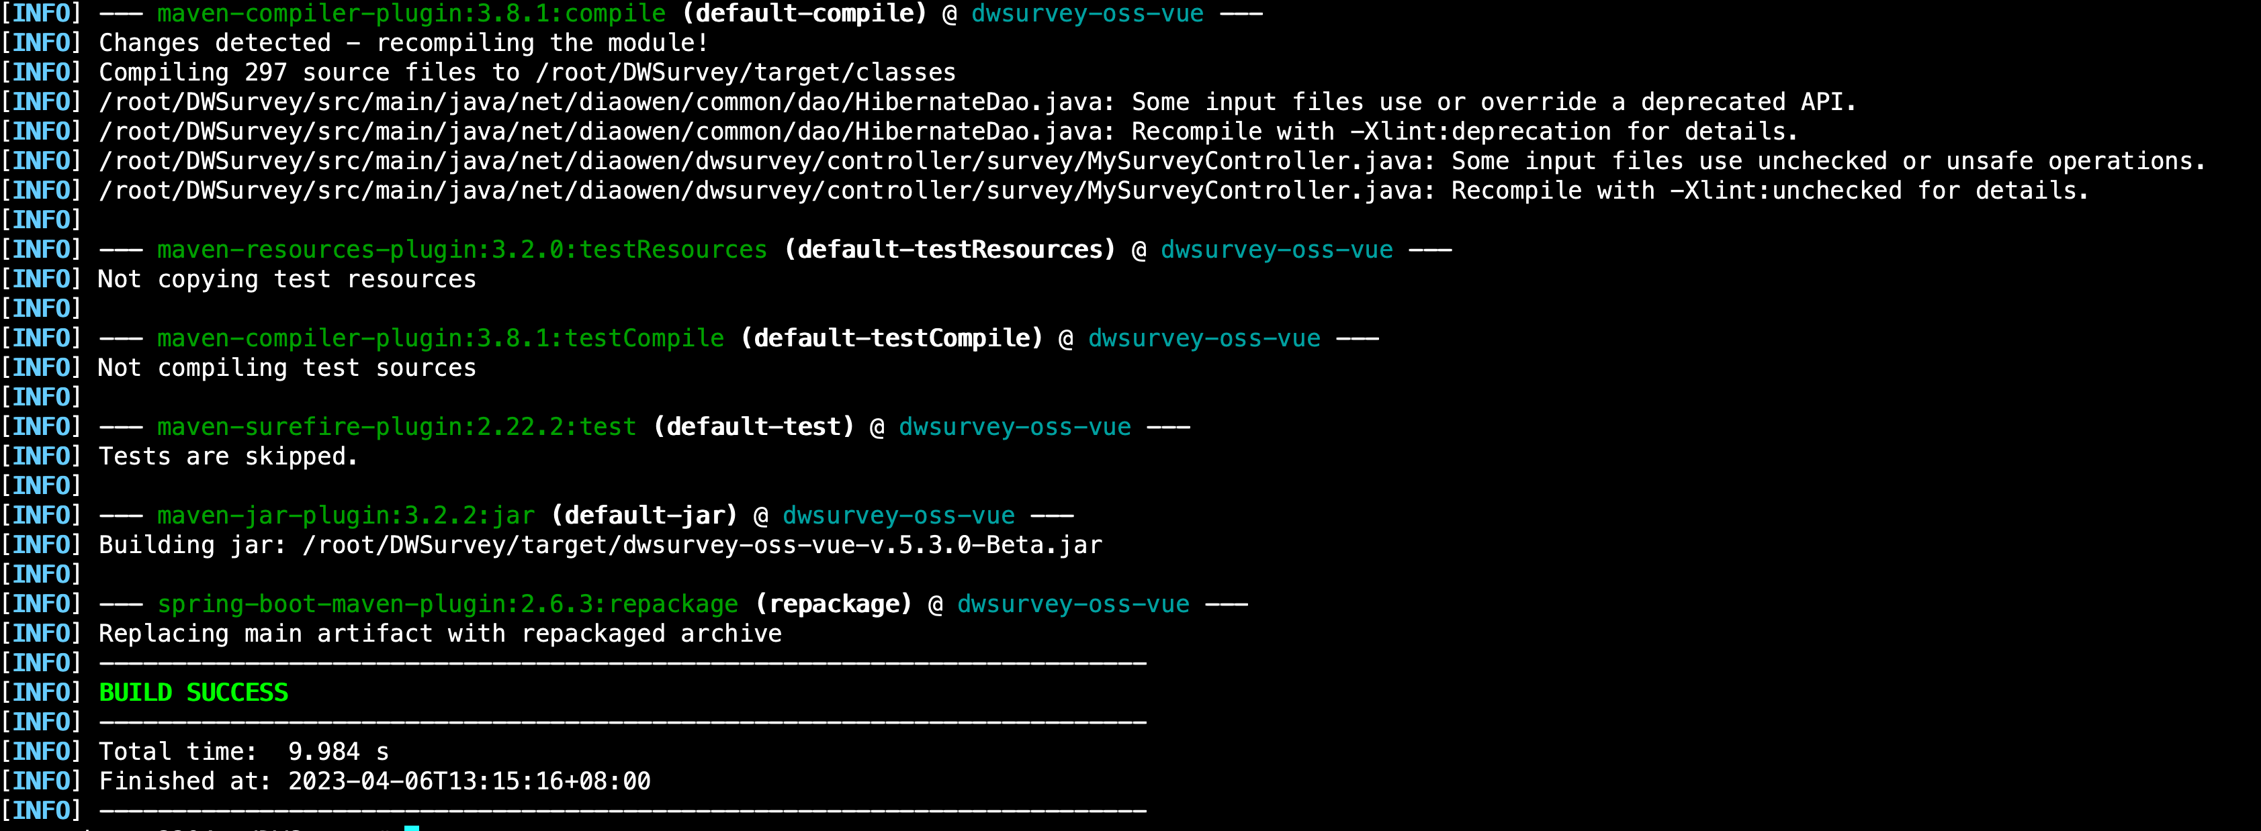Click 'Some input files use unchecked or unsafe operations.'
This screenshot has height=831, width=2261.
(x=1828, y=160)
